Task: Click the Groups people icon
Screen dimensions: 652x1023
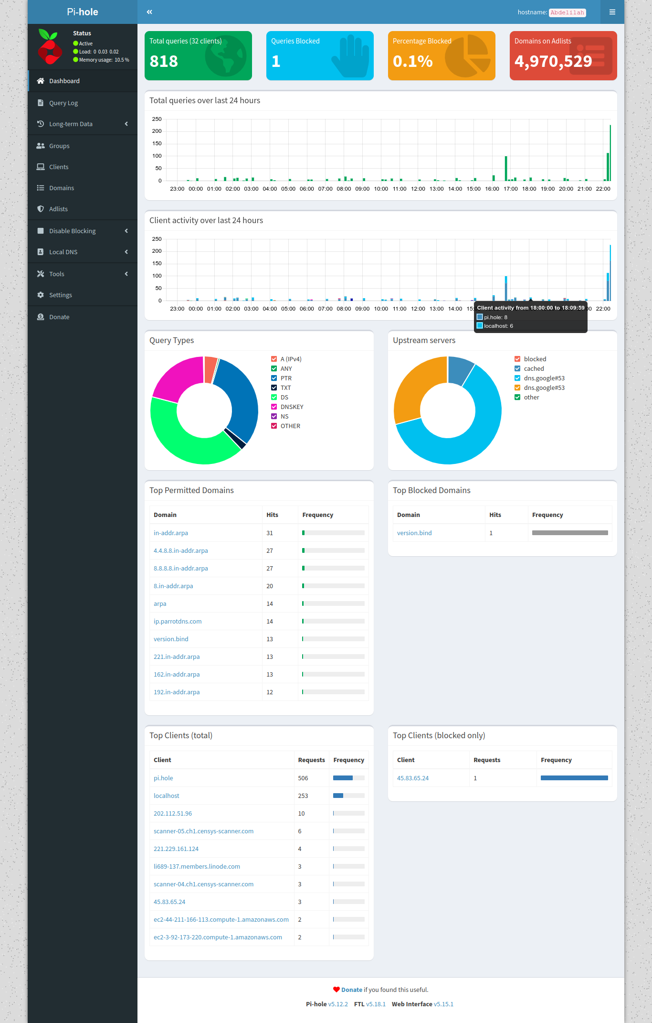Action: pos(41,146)
